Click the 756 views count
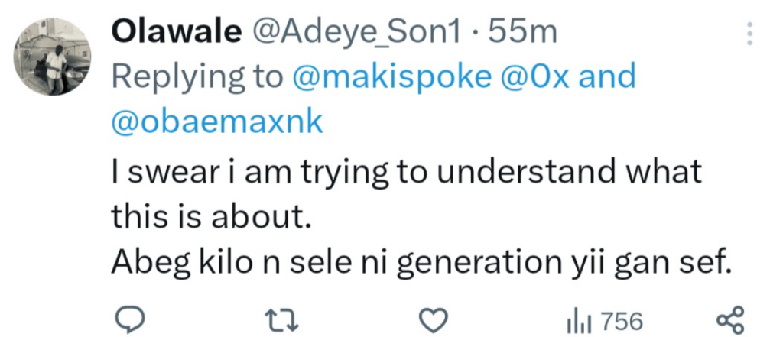This screenshot has width=783, height=337. [622, 319]
